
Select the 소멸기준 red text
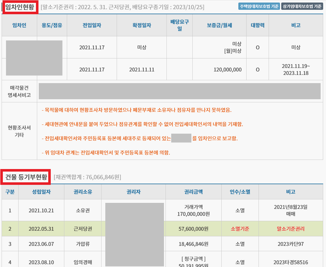pyautogui.click(x=241, y=229)
